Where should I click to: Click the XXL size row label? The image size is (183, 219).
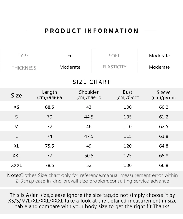16,155
